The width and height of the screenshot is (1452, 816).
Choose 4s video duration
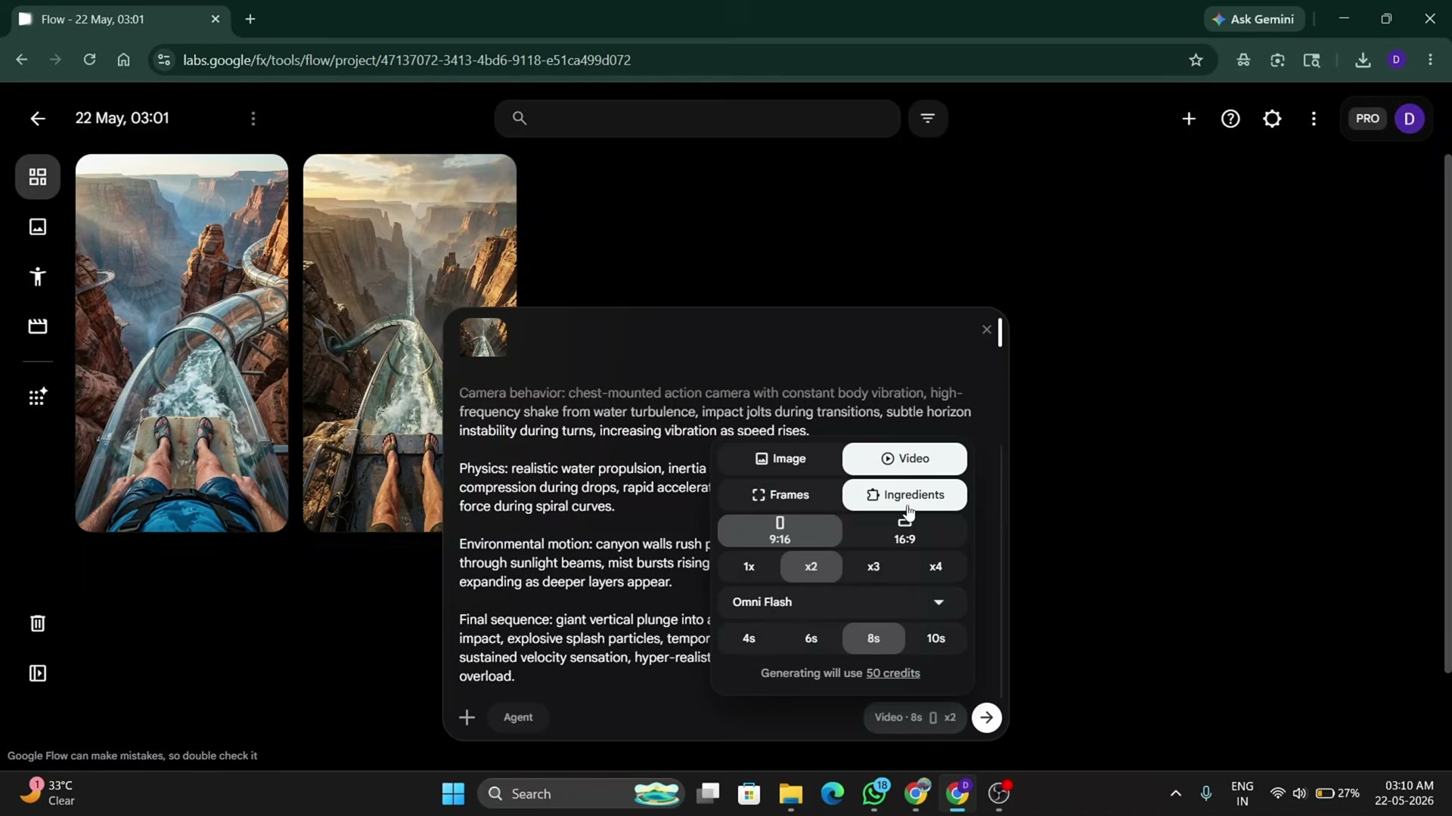click(x=749, y=638)
